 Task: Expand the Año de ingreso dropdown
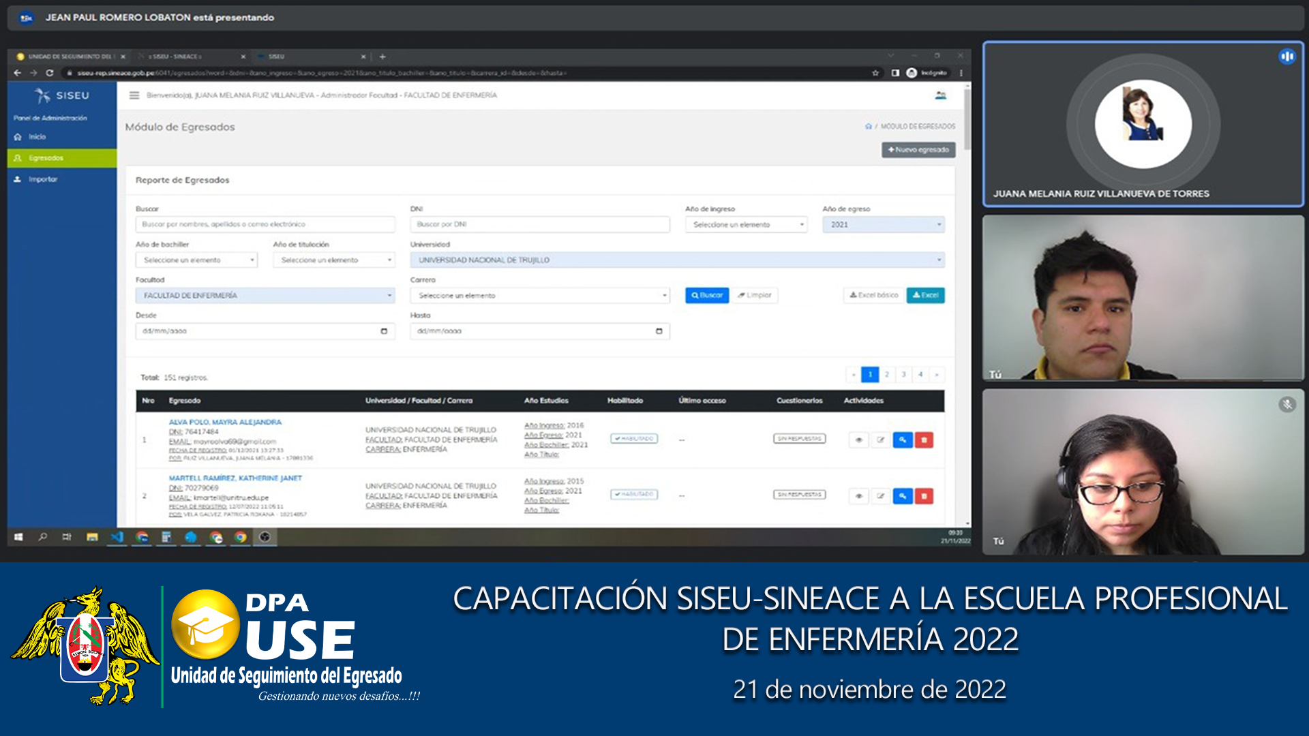746,224
